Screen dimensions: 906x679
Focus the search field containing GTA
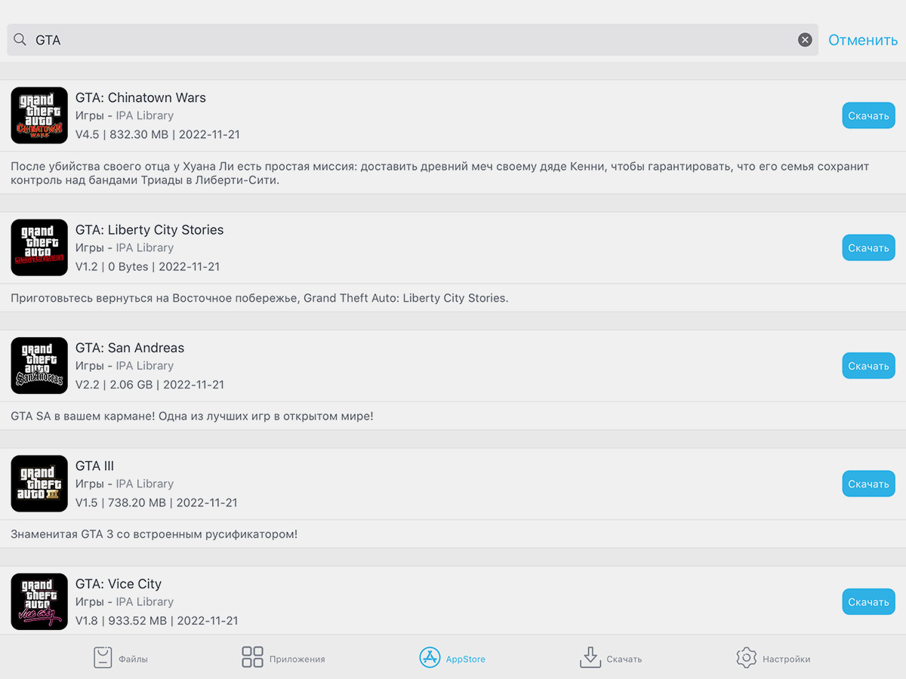(x=412, y=40)
